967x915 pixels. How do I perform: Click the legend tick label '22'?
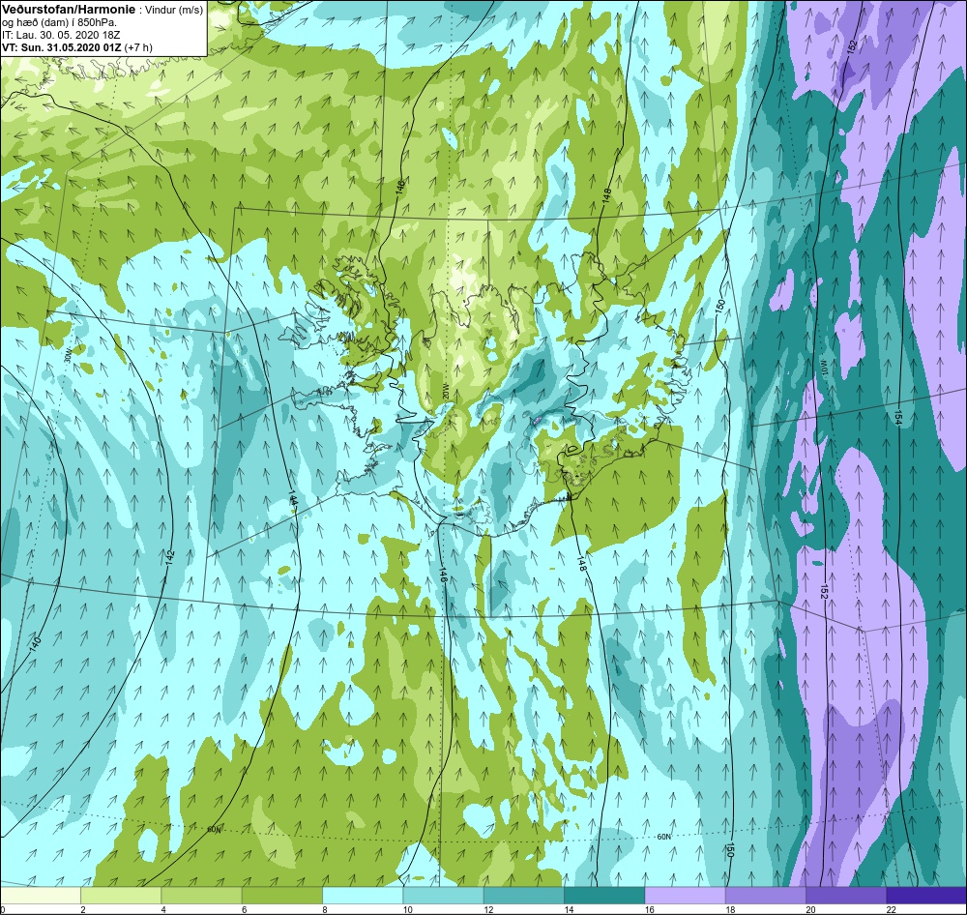(x=892, y=908)
